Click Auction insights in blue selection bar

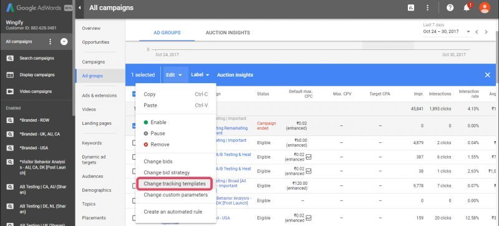pyautogui.click(x=235, y=75)
